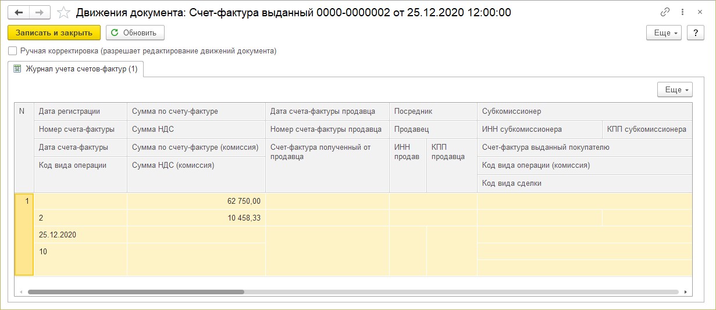Click the Обновить button
This screenshot has height=310, width=716.
coord(135,33)
